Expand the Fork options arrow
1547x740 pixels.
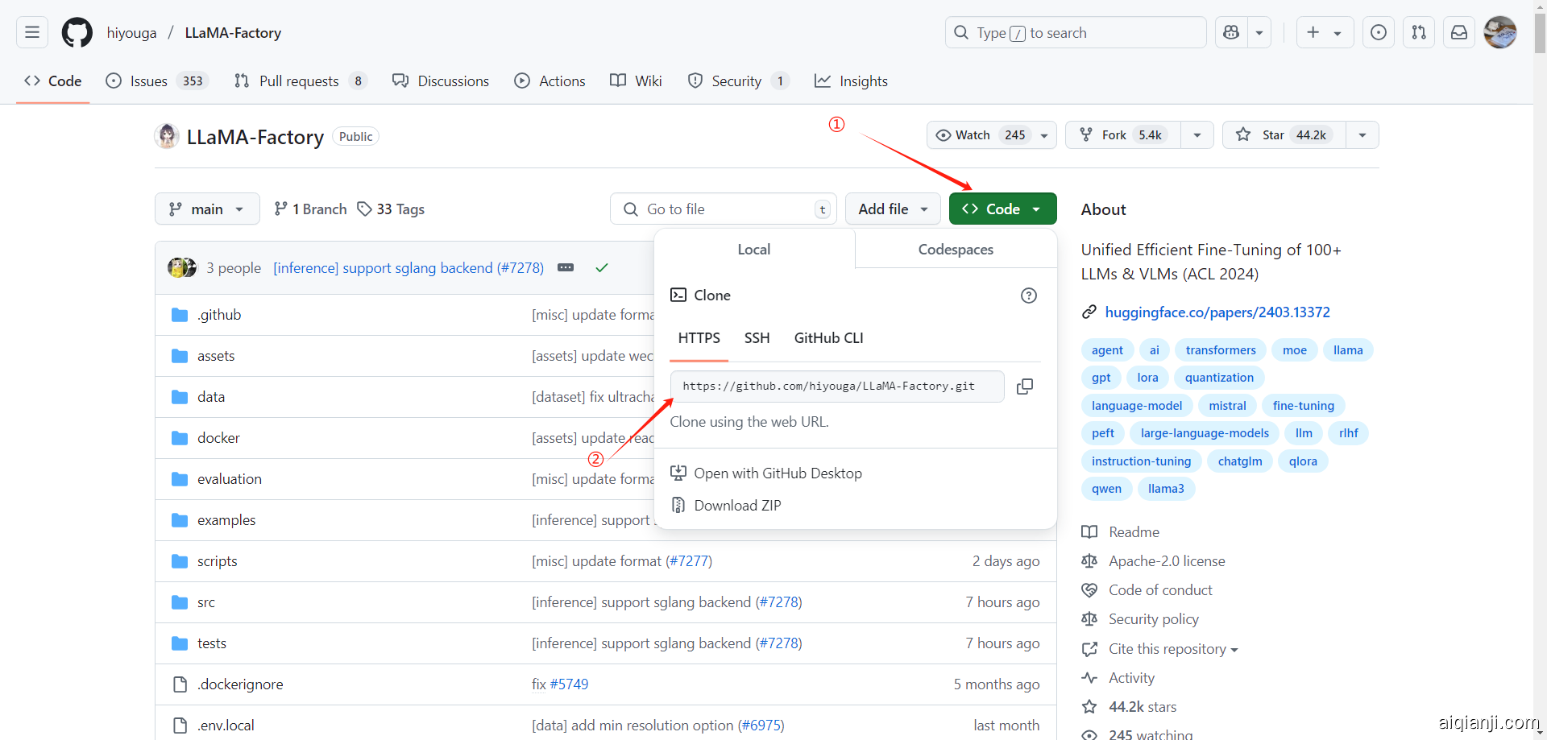[1197, 135]
